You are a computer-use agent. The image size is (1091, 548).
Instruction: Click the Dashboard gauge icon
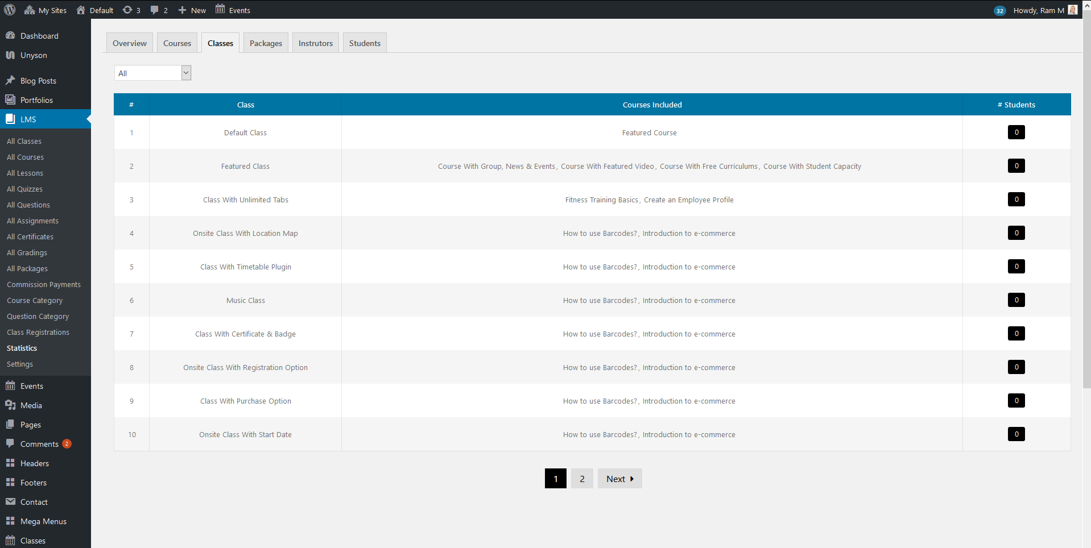pyautogui.click(x=10, y=35)
